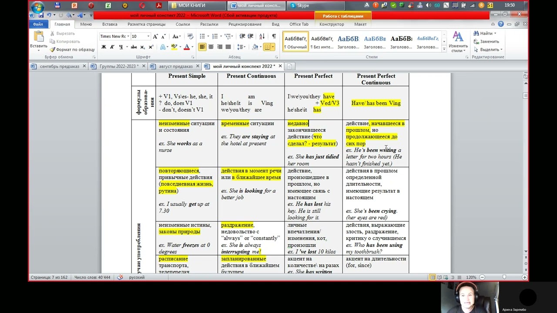This screenshot has height=313, width=557.
Task: Click the Replace (Заменить) command
Action: point(486,41)
